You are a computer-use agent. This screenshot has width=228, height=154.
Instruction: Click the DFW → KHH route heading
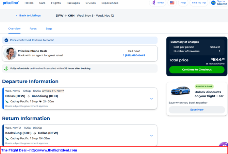pyautogui.click(x=65, y=16)
